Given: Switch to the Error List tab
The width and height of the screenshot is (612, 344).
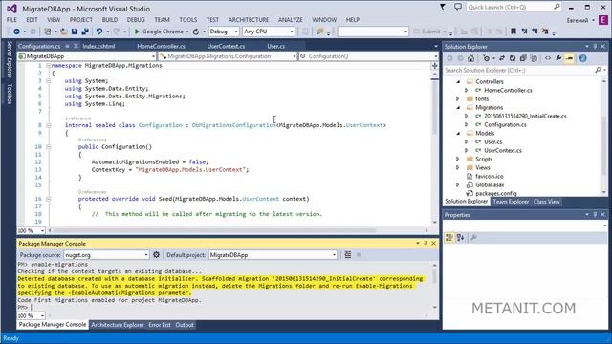Looking at the screenshot, I should coord(160,325).
